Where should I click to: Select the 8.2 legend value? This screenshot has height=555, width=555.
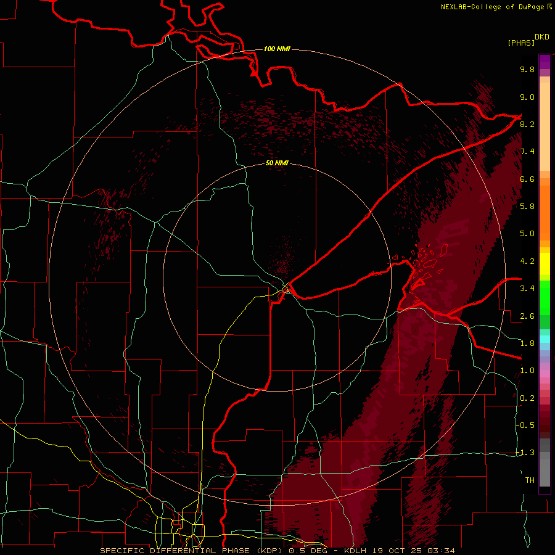pos(527,124)
